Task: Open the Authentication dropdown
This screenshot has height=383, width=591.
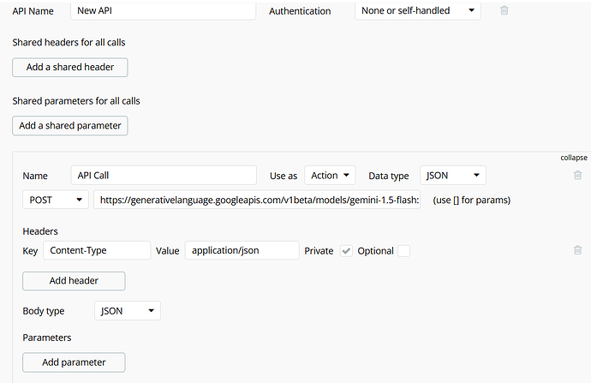Action: pos(418,10)
